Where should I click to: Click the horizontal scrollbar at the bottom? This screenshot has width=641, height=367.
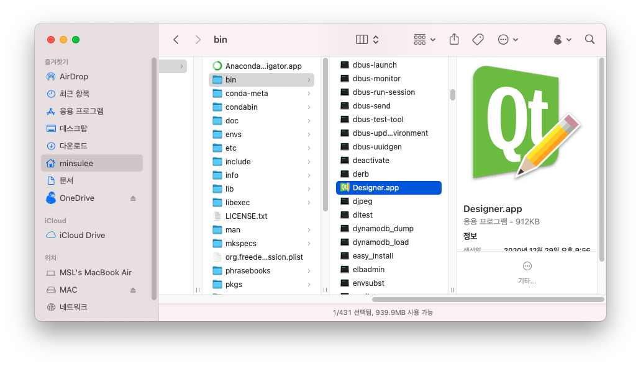click(x=488, y=299)
